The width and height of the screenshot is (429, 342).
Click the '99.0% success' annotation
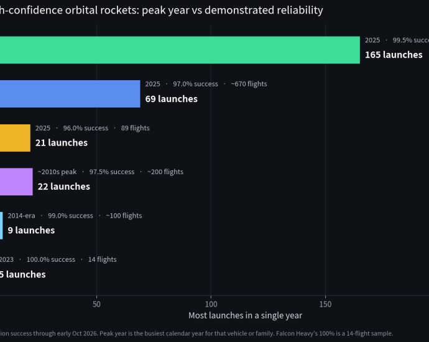tap(70, 216)
